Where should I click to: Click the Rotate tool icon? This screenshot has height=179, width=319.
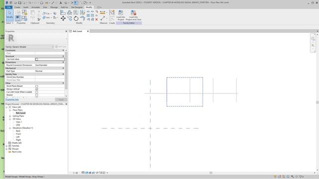tap(76, 19)
